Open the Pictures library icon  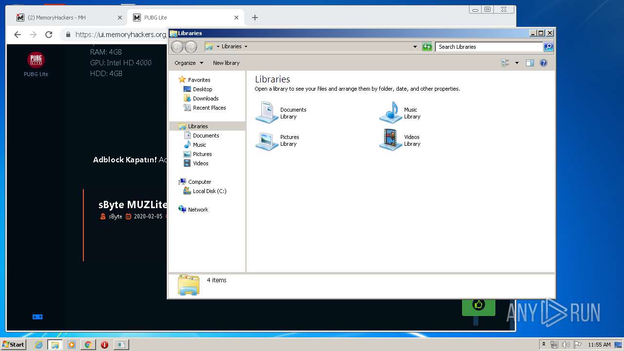tap(267, 140)
